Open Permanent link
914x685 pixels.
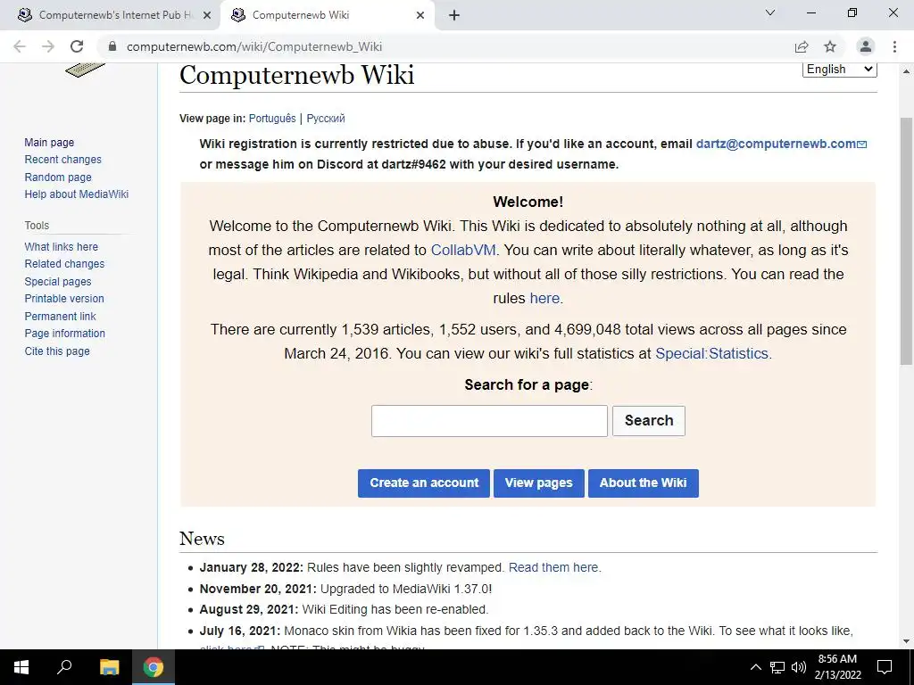click(60, 317)
